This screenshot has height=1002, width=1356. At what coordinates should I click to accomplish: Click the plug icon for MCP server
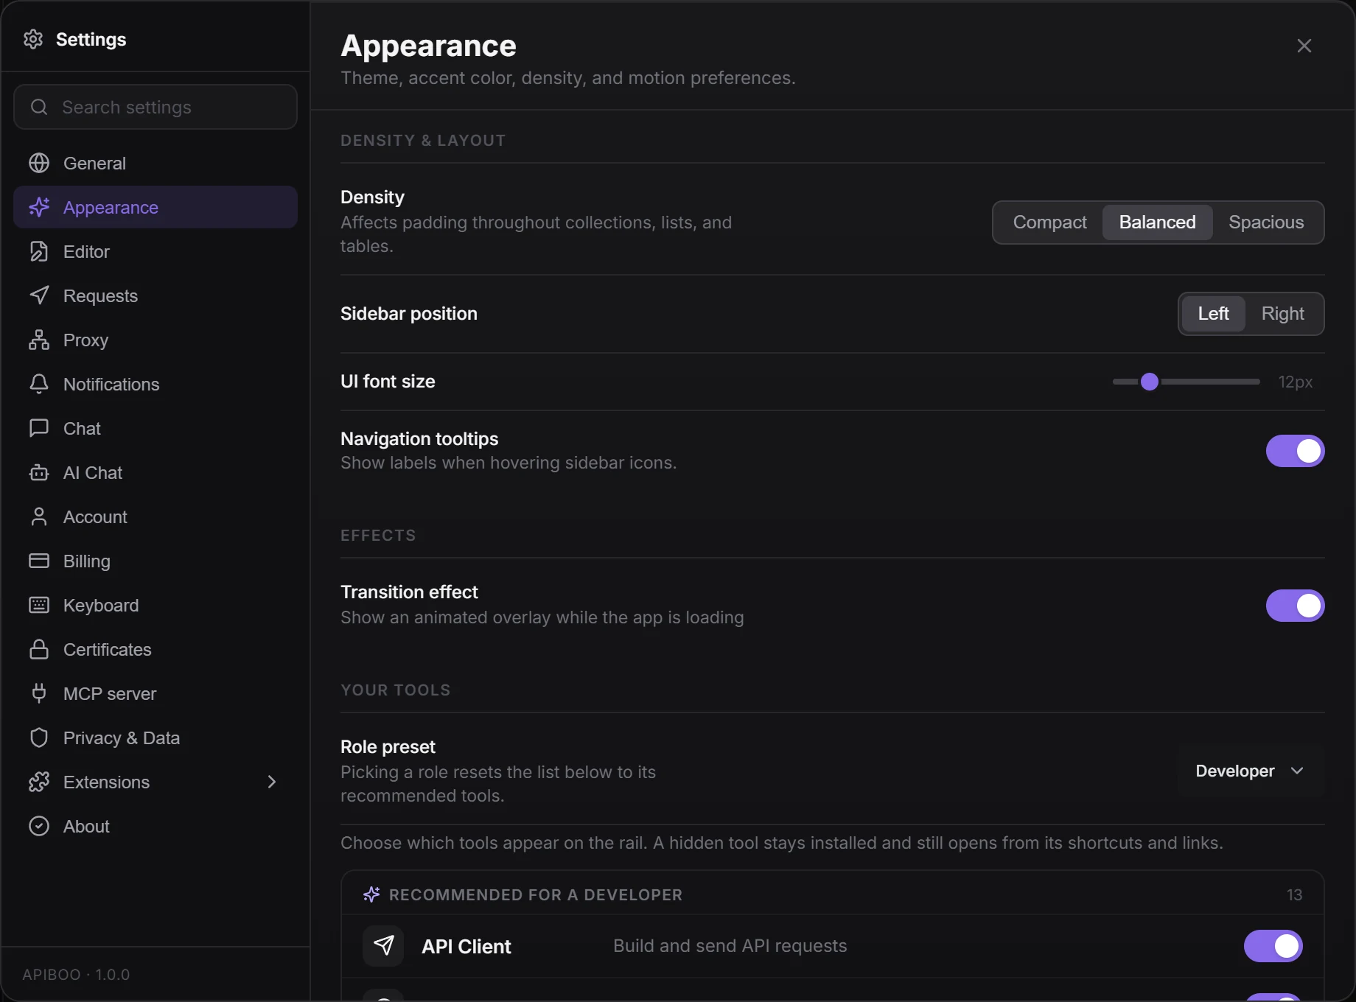click(39, 693)
